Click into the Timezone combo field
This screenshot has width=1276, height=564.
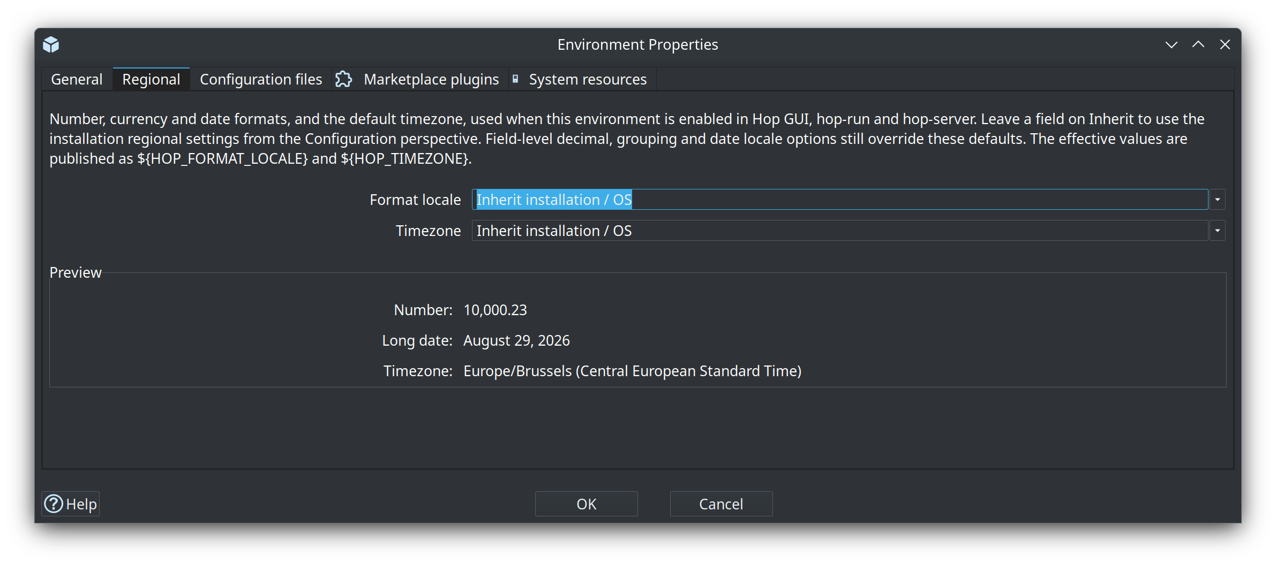(x=840, y=231)
